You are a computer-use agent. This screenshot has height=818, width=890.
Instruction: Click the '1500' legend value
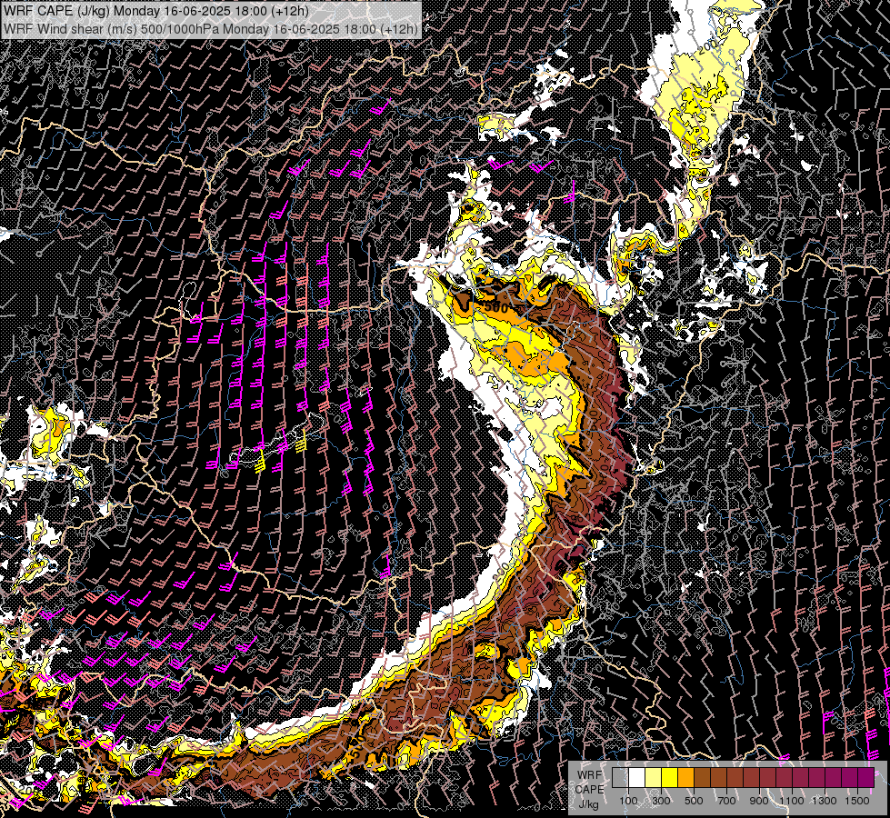pos(857,801)
